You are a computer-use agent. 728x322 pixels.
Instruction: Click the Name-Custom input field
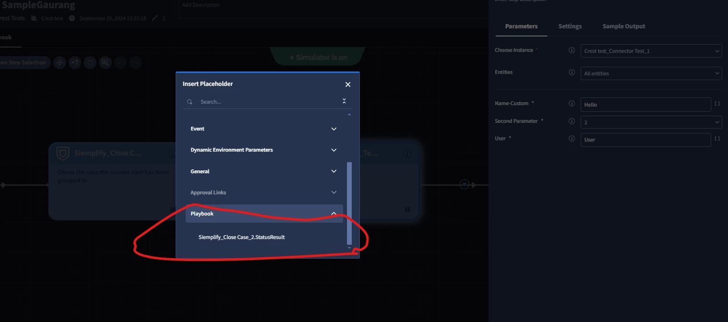[645, 104]
